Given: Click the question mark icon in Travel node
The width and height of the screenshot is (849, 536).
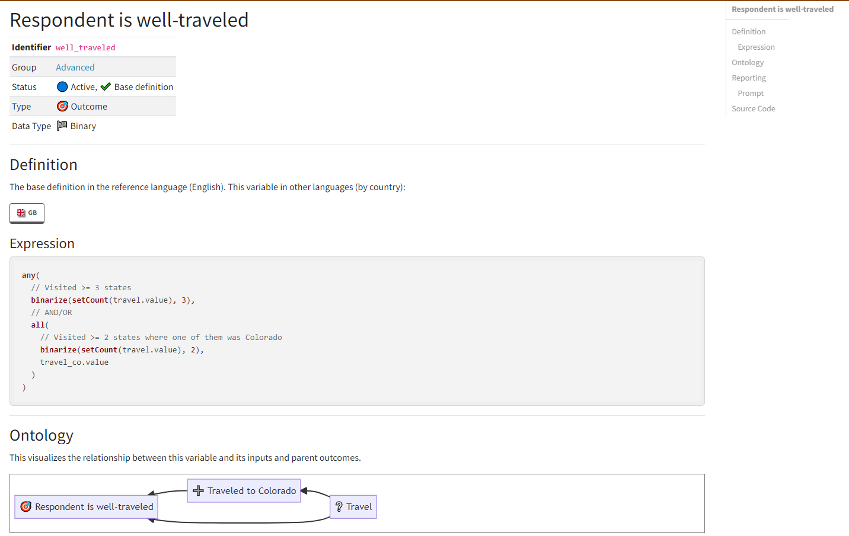Looking at the screenshot, I should coord(339,506).
